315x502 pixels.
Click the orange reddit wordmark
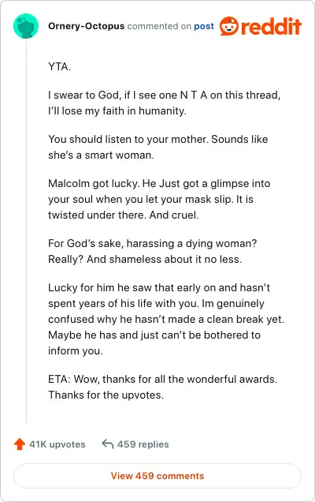[271, 26]
